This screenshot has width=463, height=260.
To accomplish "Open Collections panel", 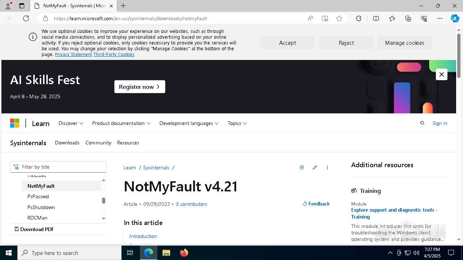I will tap(408, 18).
